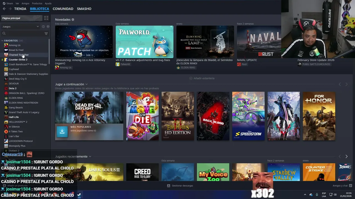The image size is (355, 199).
Task: Filter by ready-to-play games icon
Action: [48, 27]
